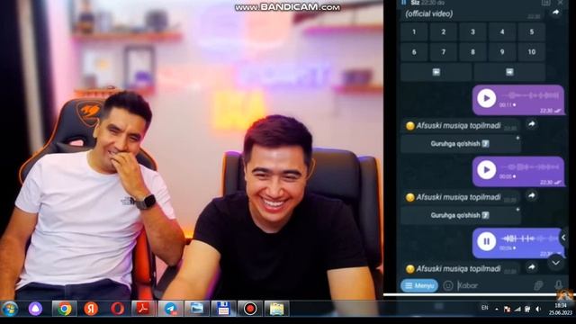Open Opera browser from taskbar
The width and height of the screenshot is (576, 324).
pos(117,309)
